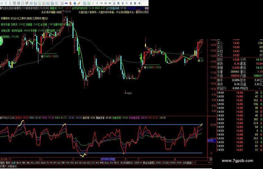Click the green circular badge at left edge
This screenshot has height=169, width=263.
[x=1, y=41]
